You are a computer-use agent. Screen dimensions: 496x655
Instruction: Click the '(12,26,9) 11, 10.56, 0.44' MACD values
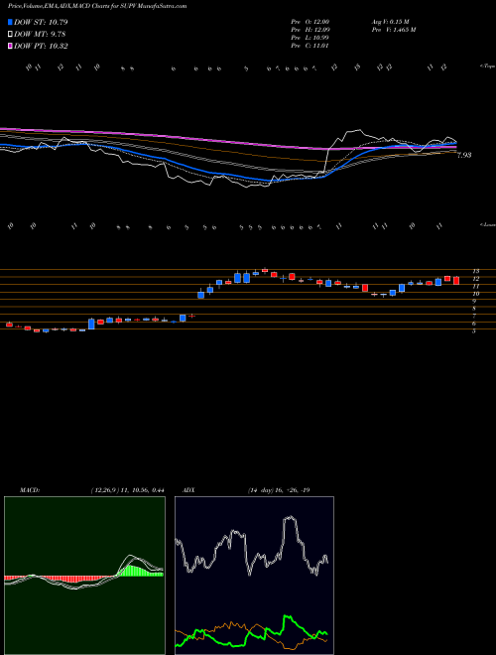tap(127, 490)
